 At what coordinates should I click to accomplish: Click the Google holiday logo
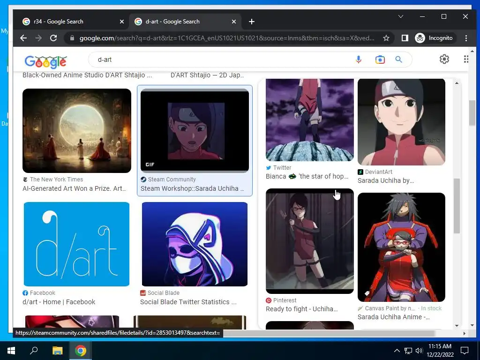(46, 61)
